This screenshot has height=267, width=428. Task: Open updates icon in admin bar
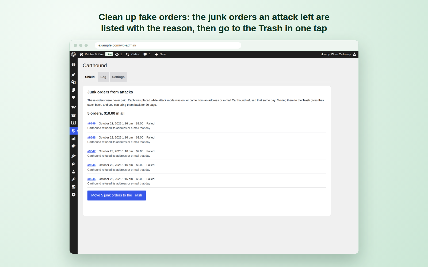(119, 54)
